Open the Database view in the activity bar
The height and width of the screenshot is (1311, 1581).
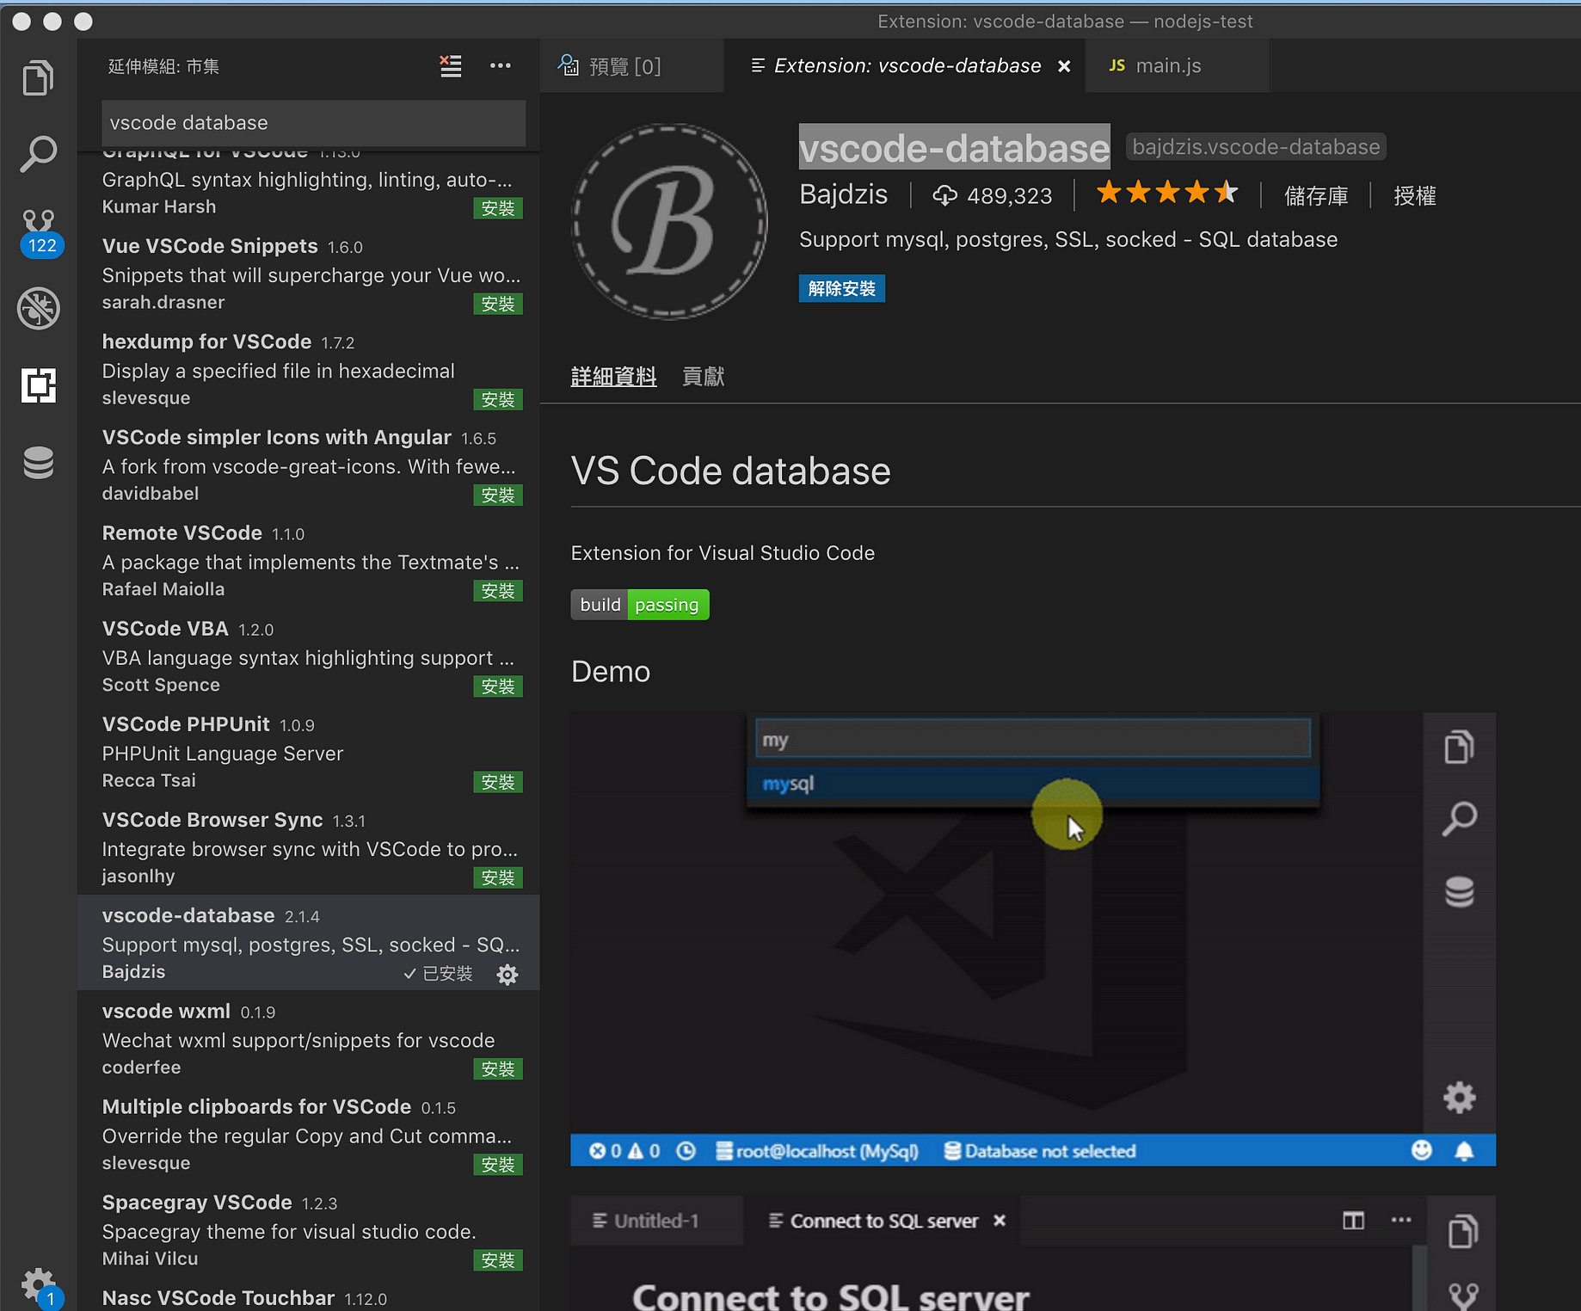point(38,463)
